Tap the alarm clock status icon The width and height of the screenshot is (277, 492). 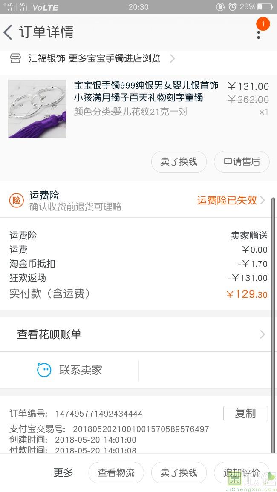232,7
